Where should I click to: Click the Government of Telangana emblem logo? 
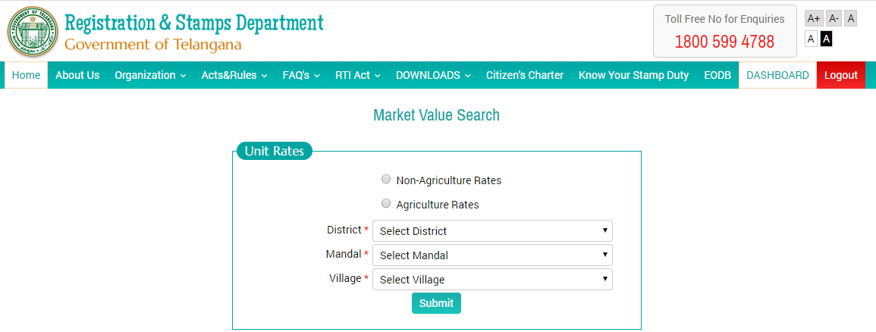(33, 31)
